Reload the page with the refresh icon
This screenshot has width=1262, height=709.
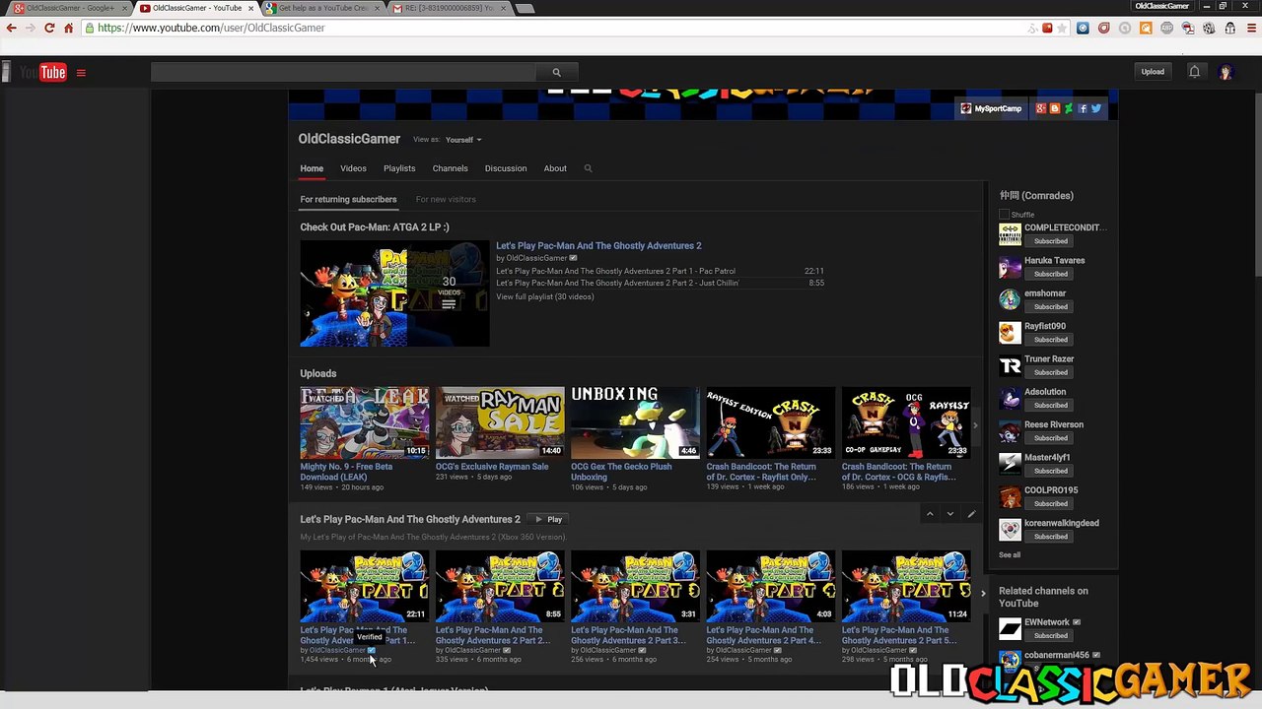pyautogui.click(x=49, y=28)
